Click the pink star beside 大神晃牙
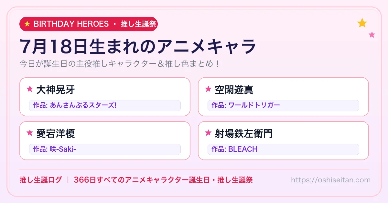Viewport: 388px width, 203px height. [30, 89]
